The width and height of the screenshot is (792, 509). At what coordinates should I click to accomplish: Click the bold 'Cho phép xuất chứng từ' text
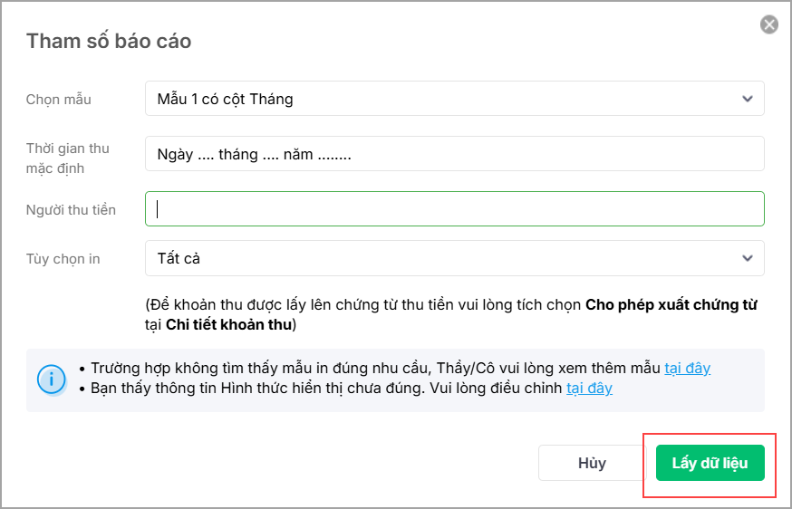(671, 304)
